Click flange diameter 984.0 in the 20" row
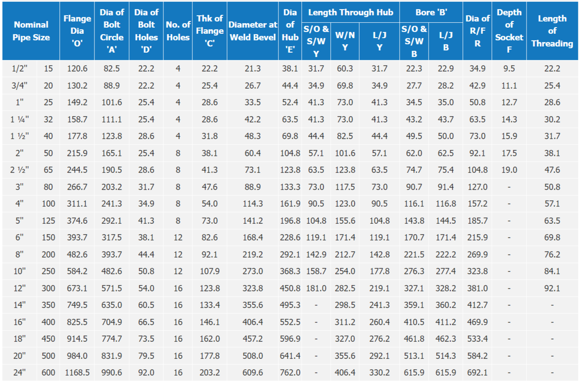Image resolution: width=581 pixels, height=383 pixels. (x=77, y=356)
